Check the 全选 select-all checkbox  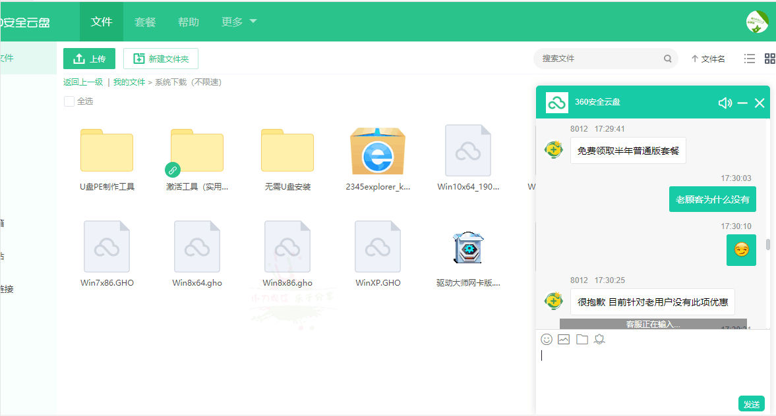coord(69,101)
